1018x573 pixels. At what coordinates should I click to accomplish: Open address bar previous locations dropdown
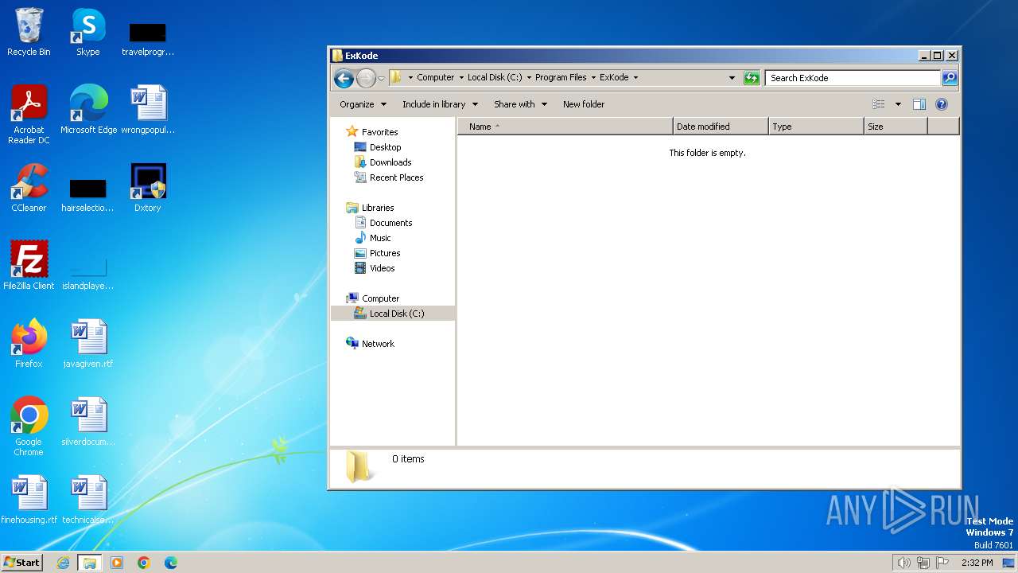pos(732,78)
